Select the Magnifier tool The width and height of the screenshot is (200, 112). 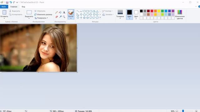[64, 16]
